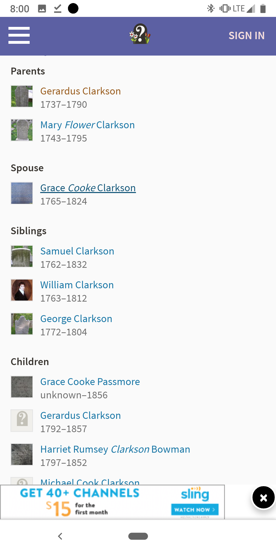View Harriet Rumsey Clarkson Bowman's page
The width and height of the screenshot is (276, 553).
tap(115, 449)
